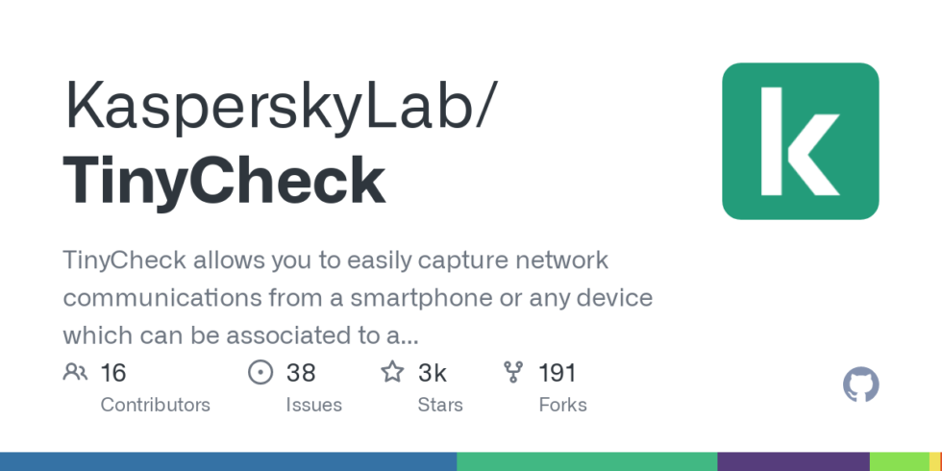Select the Contributors label
This screenshot has width=942, height=471.
155,405
